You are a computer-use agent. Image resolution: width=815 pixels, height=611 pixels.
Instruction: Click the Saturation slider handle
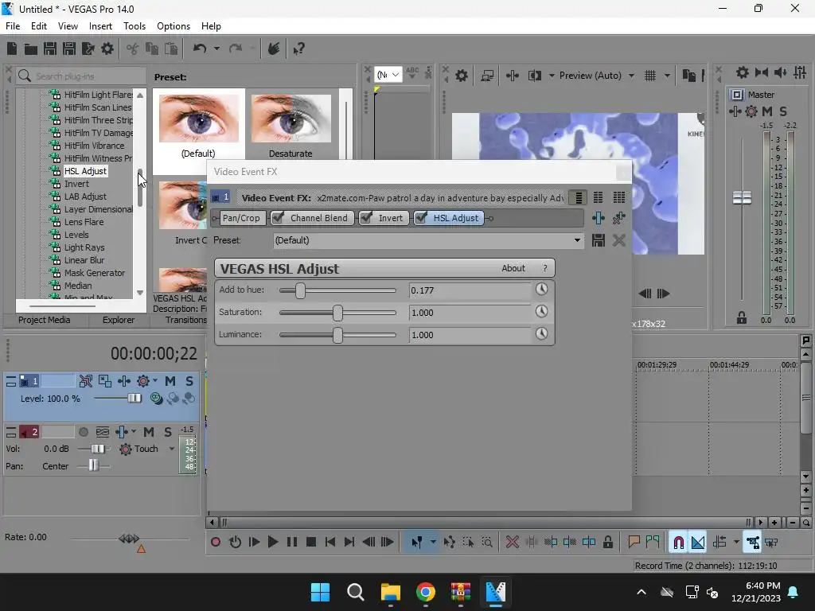(x=337, y=312)
